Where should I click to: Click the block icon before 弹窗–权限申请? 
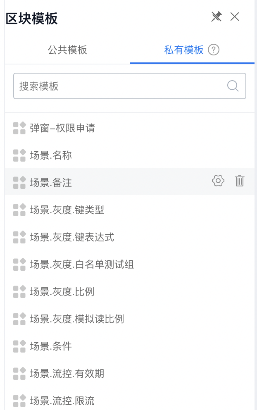(19, 128)
